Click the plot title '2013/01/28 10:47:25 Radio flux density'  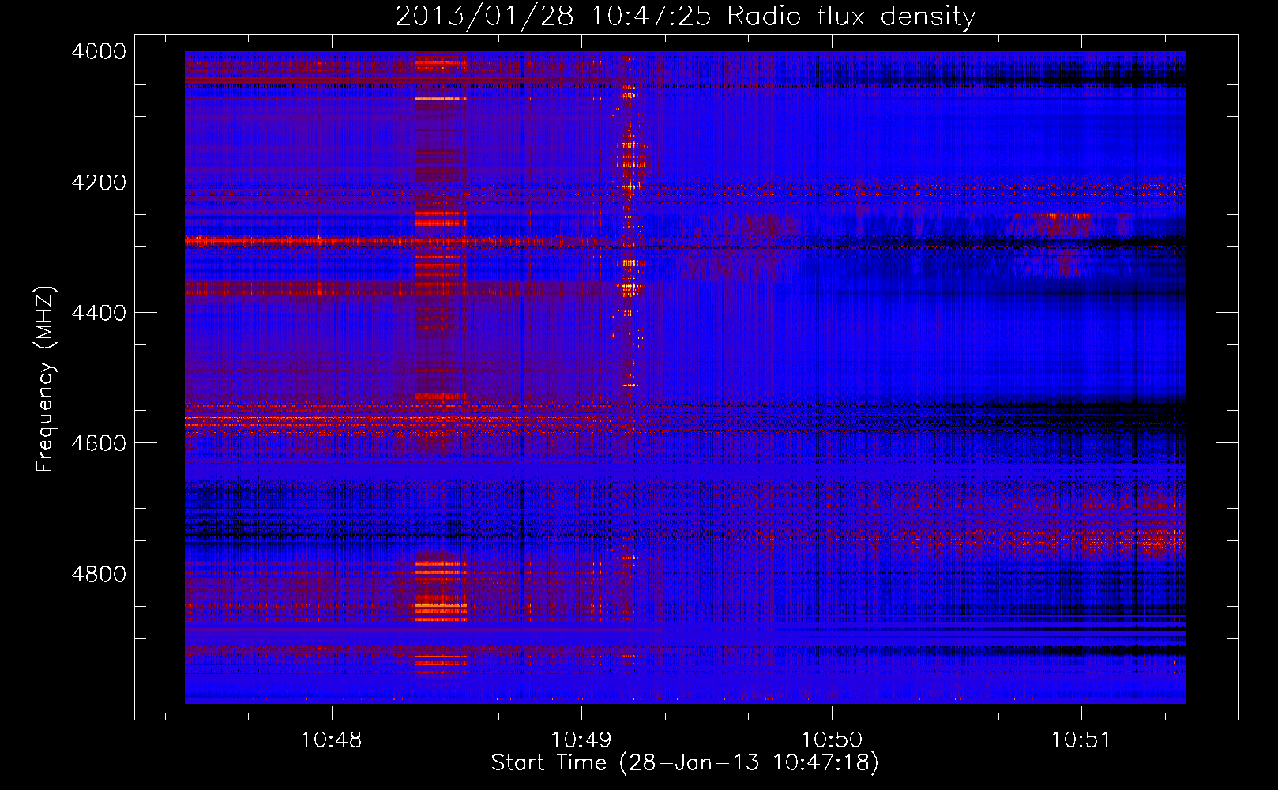[x=685, y=16]
